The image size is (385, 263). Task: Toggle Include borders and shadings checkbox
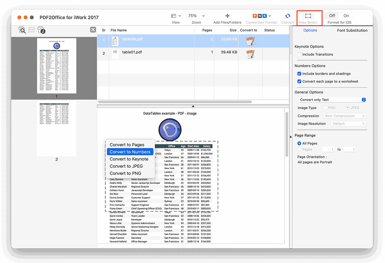click(299, 74)
